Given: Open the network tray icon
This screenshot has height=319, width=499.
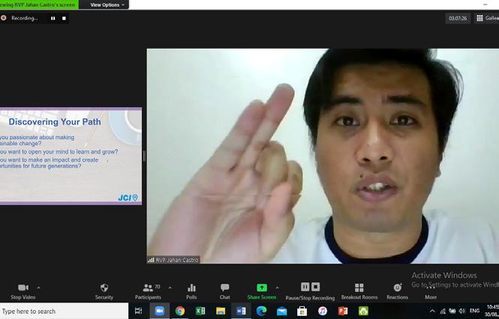Looking at the screenshot, I should click(443, 311).
